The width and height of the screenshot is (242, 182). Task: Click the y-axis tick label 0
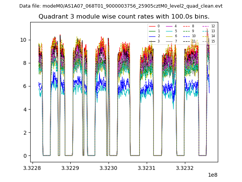tap(25, 156)
